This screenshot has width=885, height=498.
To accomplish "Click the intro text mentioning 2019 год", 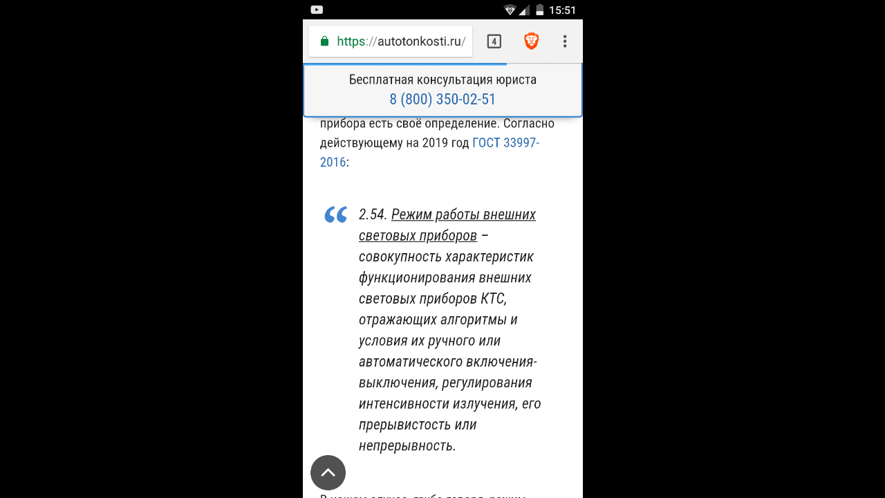I will pos(437,142).
